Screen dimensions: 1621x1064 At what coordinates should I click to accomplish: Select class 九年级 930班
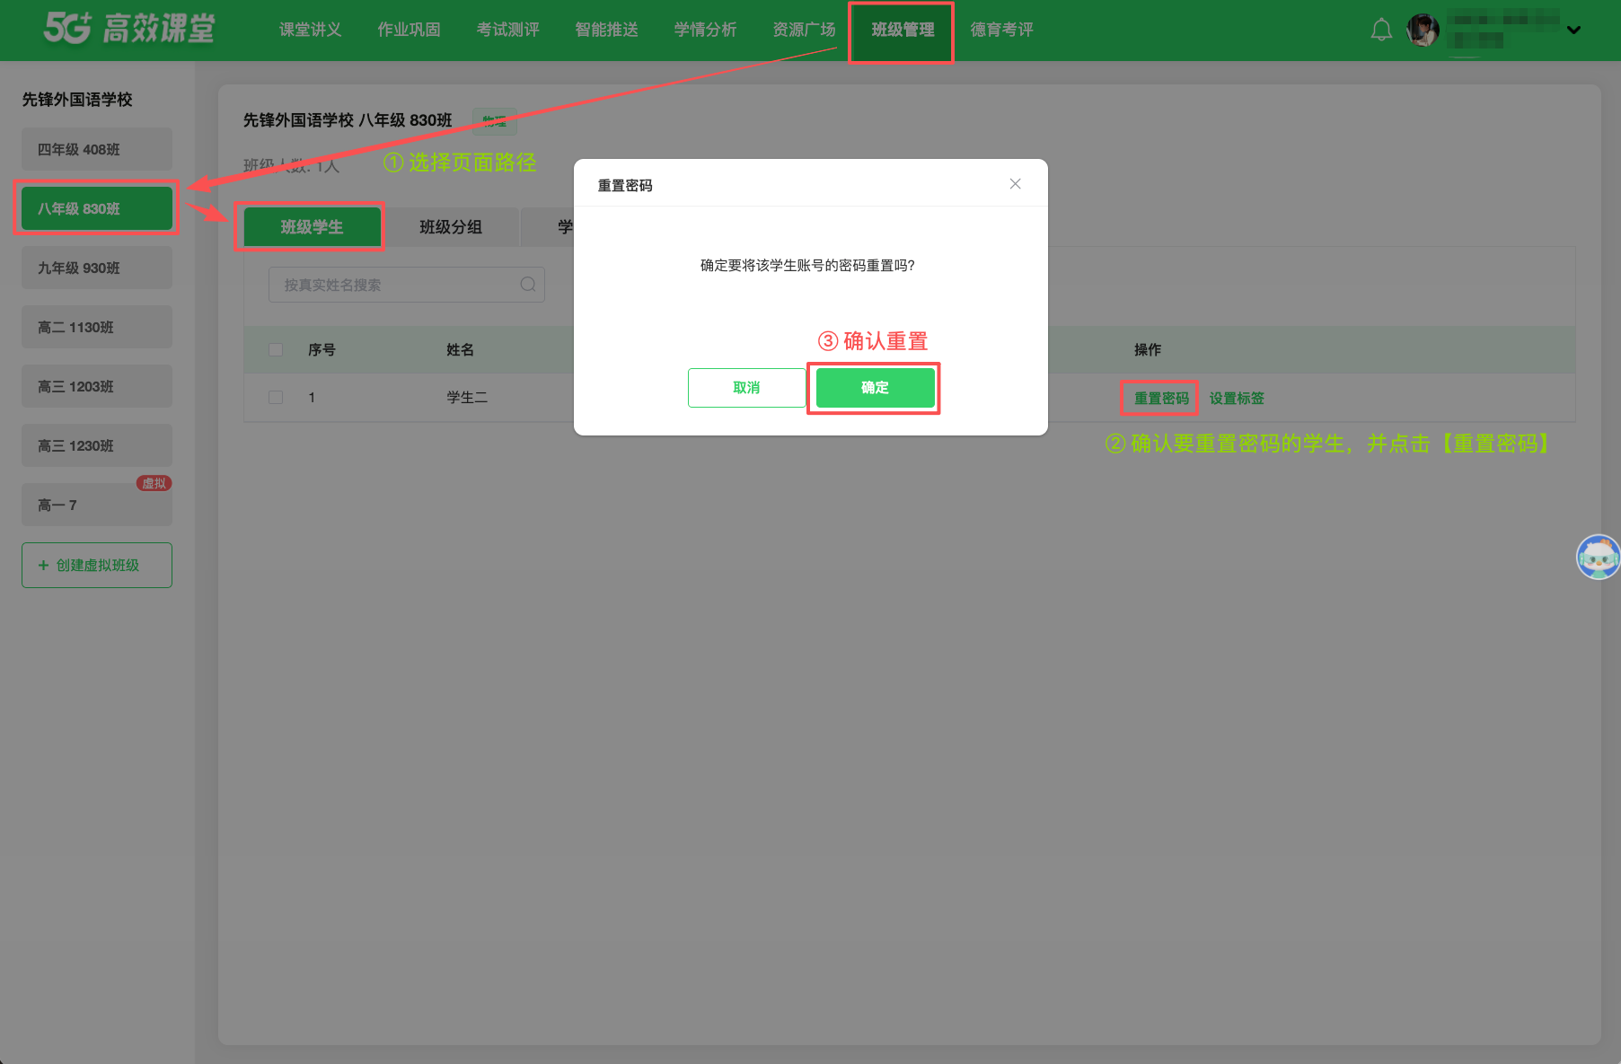click(97, 268)
